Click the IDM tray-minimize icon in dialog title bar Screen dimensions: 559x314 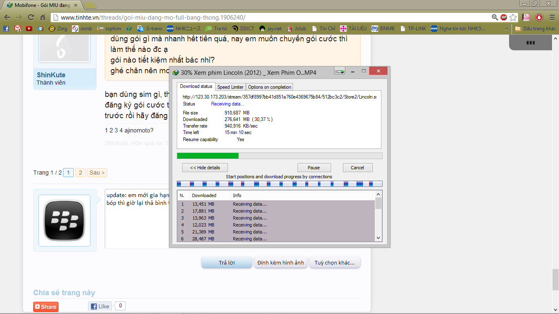[340, 72]
